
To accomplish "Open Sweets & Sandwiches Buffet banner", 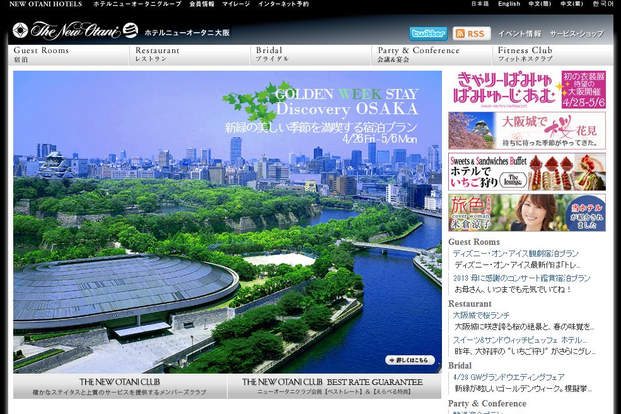I will click(526, 172).
